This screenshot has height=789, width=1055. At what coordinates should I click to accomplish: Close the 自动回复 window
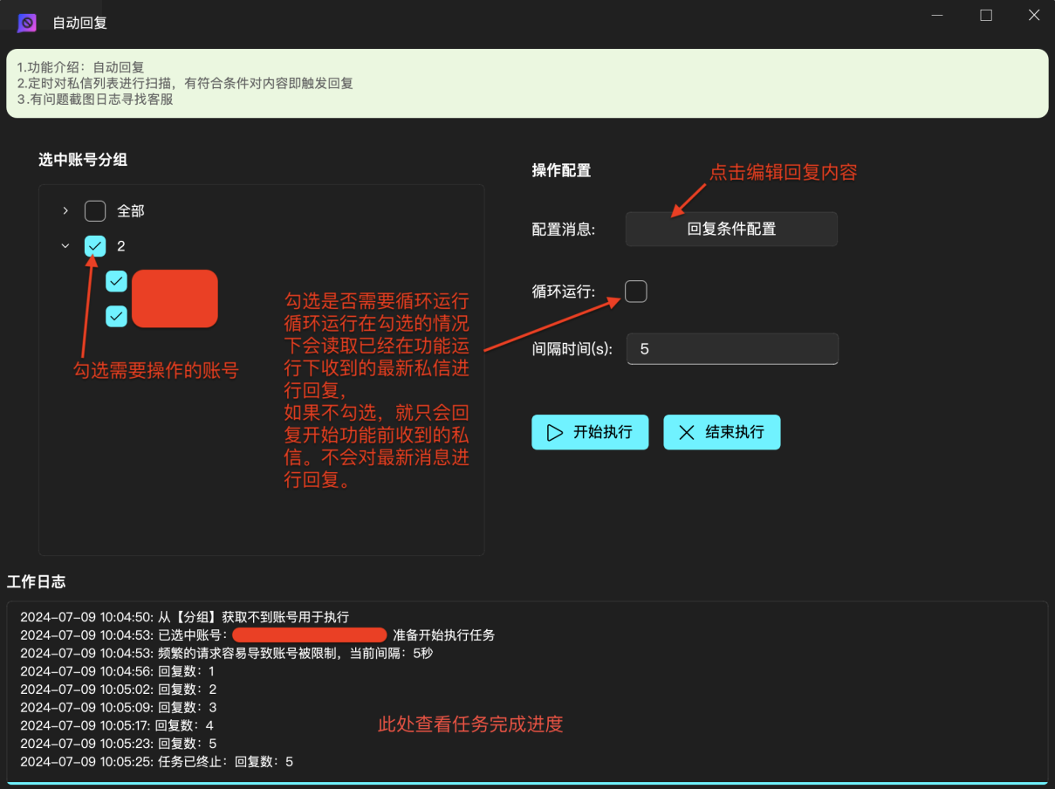1034,16
